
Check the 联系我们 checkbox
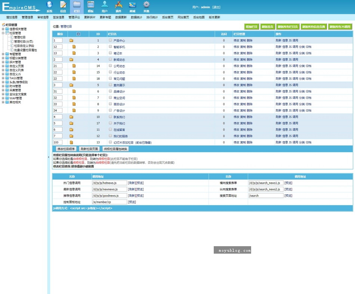pos(110,117)
